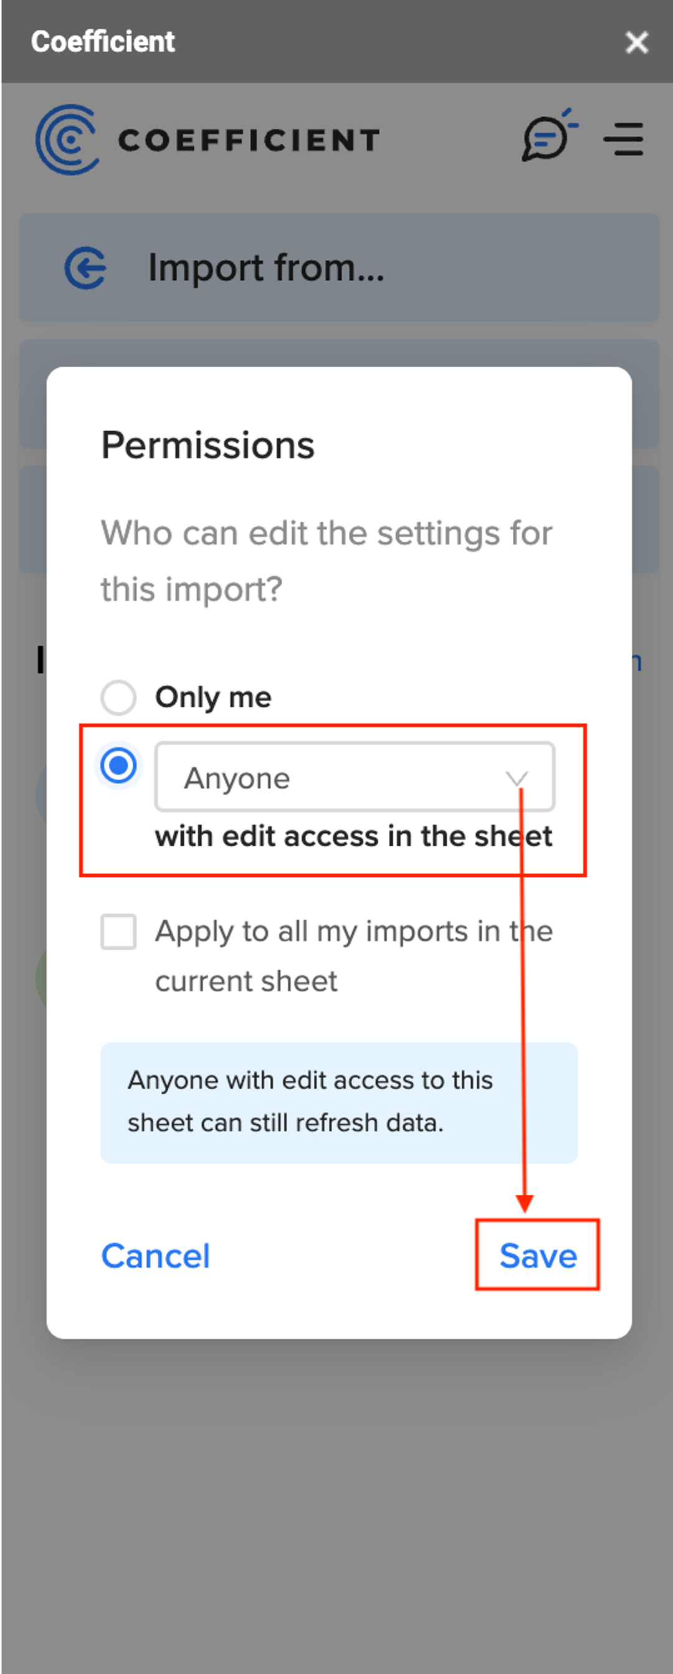Screen dimensions: 673x1674
Task: Click the Only me label text
Action: click(x=213, y=697)
